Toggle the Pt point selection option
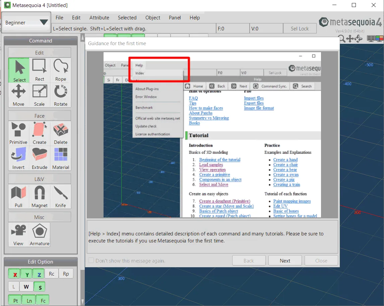The width and height of the screenshot is (384, 306). point(15,300)
